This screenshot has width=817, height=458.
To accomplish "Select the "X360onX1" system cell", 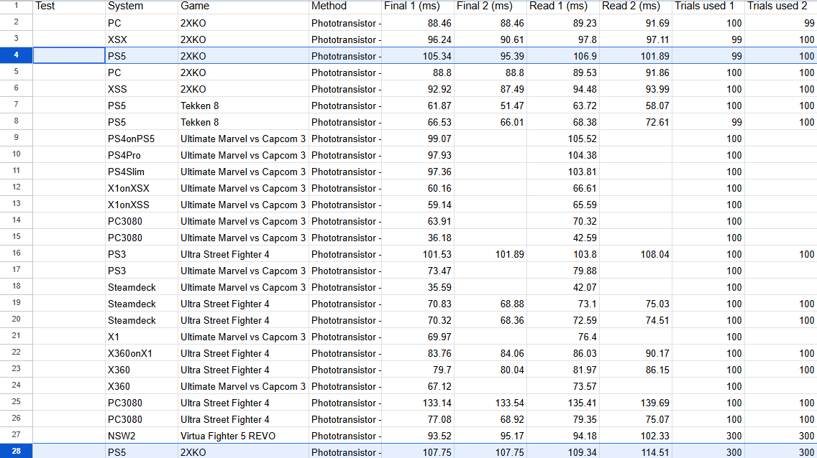I will coord(141,353).
